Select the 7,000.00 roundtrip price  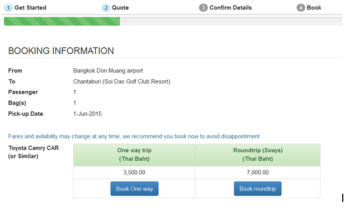point(258,173)
